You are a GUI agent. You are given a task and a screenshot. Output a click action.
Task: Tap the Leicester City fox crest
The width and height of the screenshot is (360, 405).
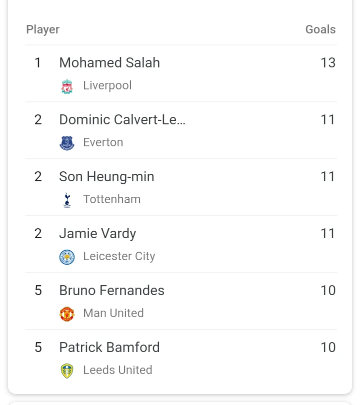(x=67, y=257)
